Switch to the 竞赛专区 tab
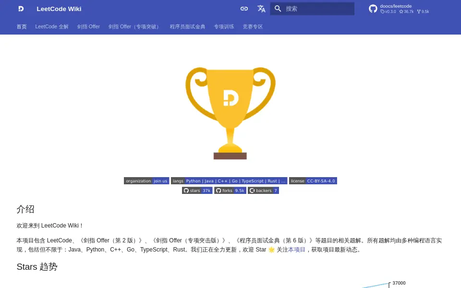This screenshot has width=461, height=288. [253, 27]
